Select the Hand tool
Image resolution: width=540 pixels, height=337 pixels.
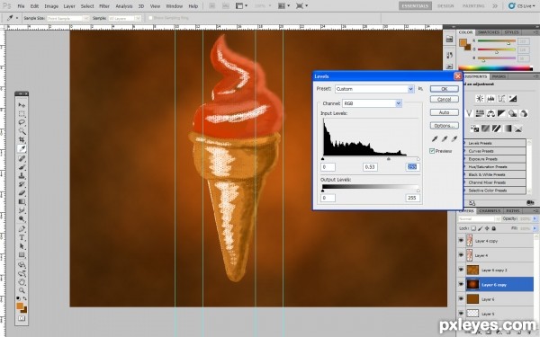(22, 282)
